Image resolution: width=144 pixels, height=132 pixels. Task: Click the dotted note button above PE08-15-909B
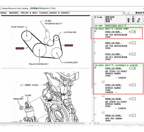[103, 96]
